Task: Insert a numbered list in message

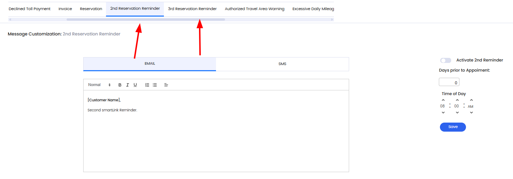Action: tap(147, 85)
